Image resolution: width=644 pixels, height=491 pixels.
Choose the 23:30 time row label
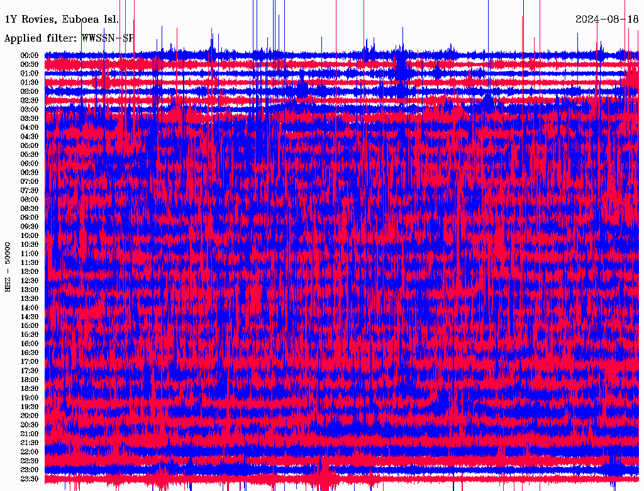point(30,478)
